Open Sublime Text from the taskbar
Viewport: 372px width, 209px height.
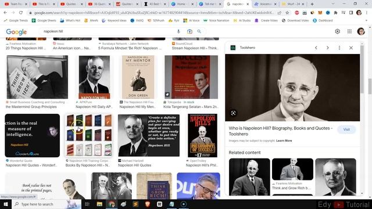(x=135, y=204)
